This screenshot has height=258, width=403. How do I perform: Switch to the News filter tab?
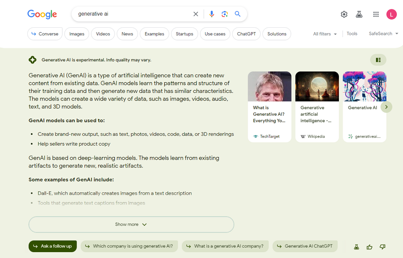[127, 34]
